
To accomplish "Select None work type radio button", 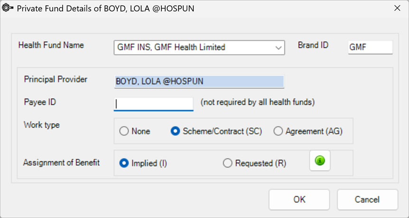I will pos(135,131).
